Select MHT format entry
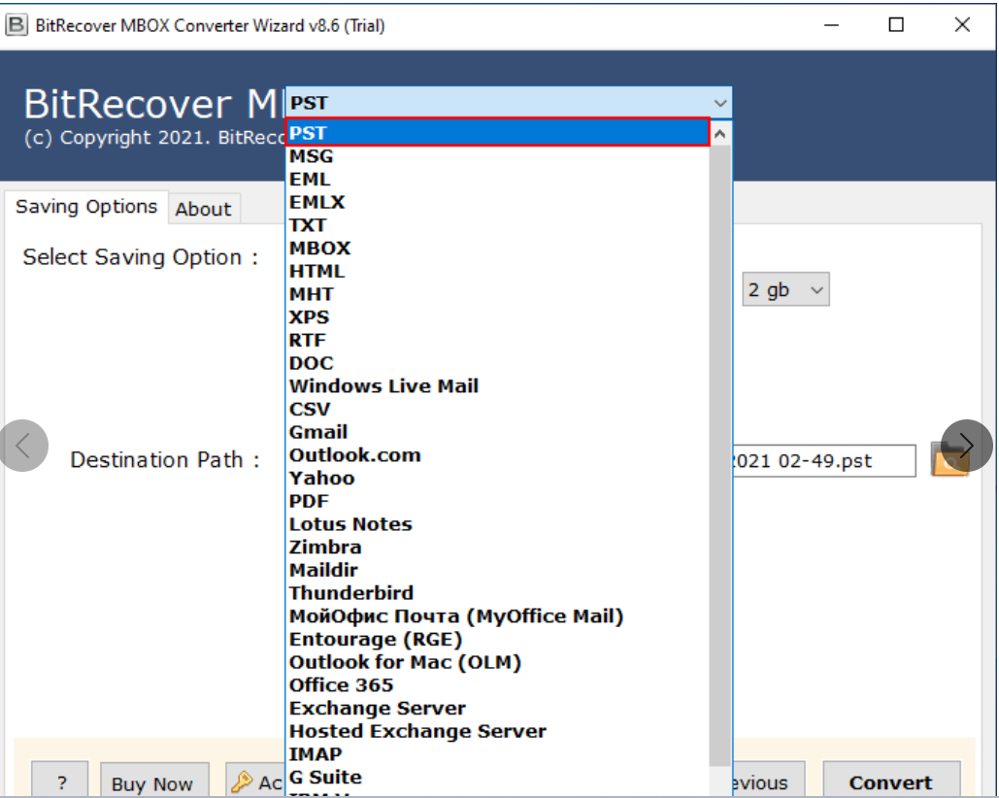Viewport: 999px width, 798px height. (498, 293)
